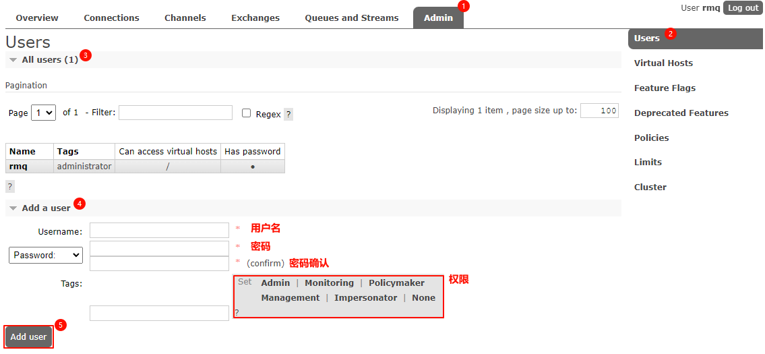The image size is (765, 354).
Task: Focus the password confirm field
Action: click(160, 263)
